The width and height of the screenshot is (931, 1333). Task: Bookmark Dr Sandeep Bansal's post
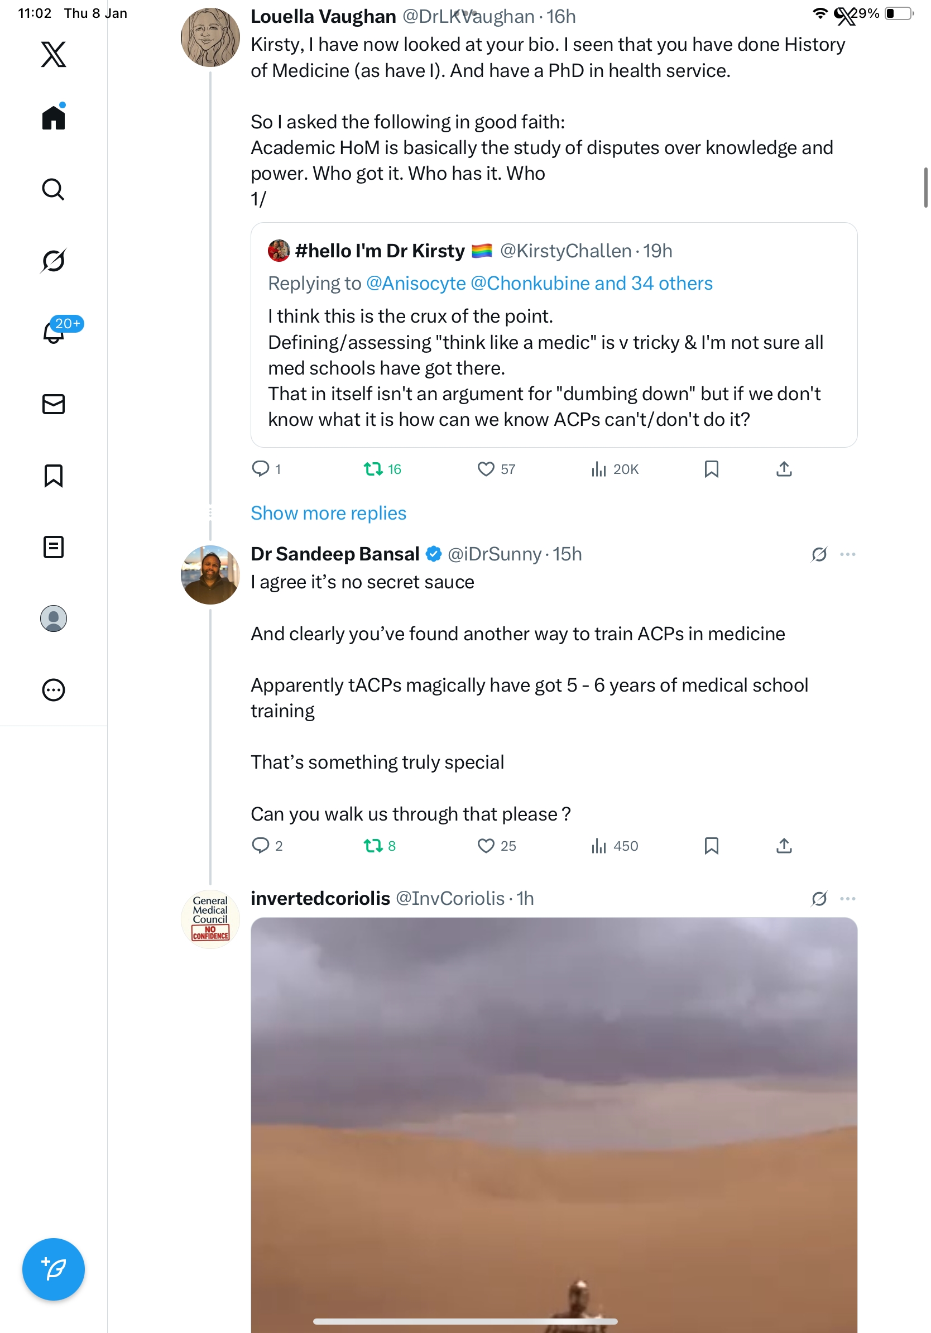tap(711, 846)
